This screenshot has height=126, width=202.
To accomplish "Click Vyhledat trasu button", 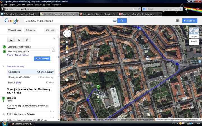I will click(x=15, y=30).
